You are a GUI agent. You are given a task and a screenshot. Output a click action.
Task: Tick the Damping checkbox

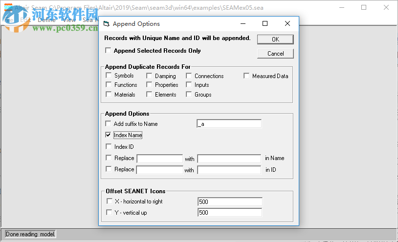pyautogui.click(x=149, y=76)
